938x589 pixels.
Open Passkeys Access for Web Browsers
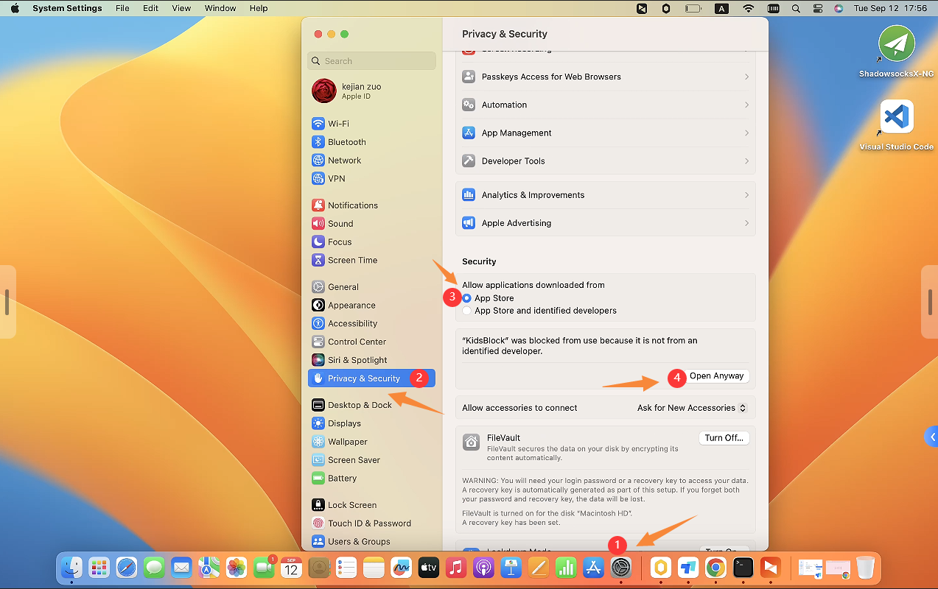tap(606, 77)
